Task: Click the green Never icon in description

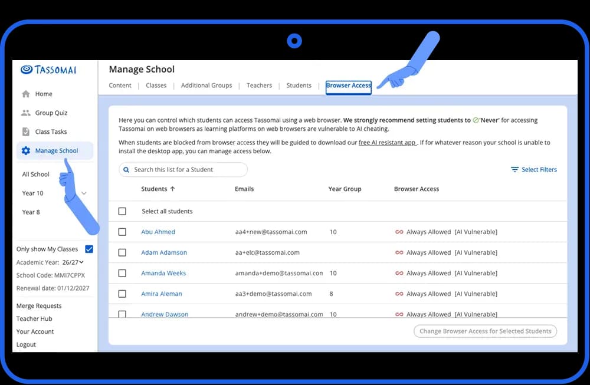Action: 476,120
